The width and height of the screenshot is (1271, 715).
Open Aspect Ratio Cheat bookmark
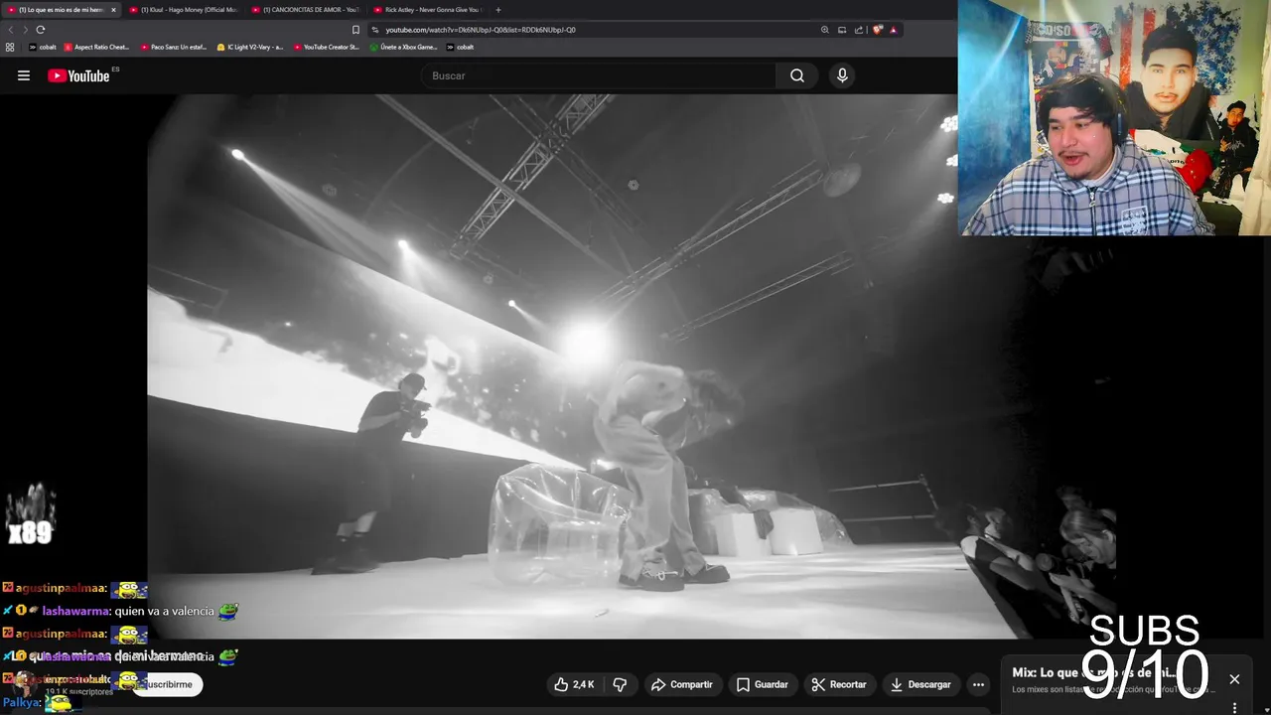click(97, 47)
